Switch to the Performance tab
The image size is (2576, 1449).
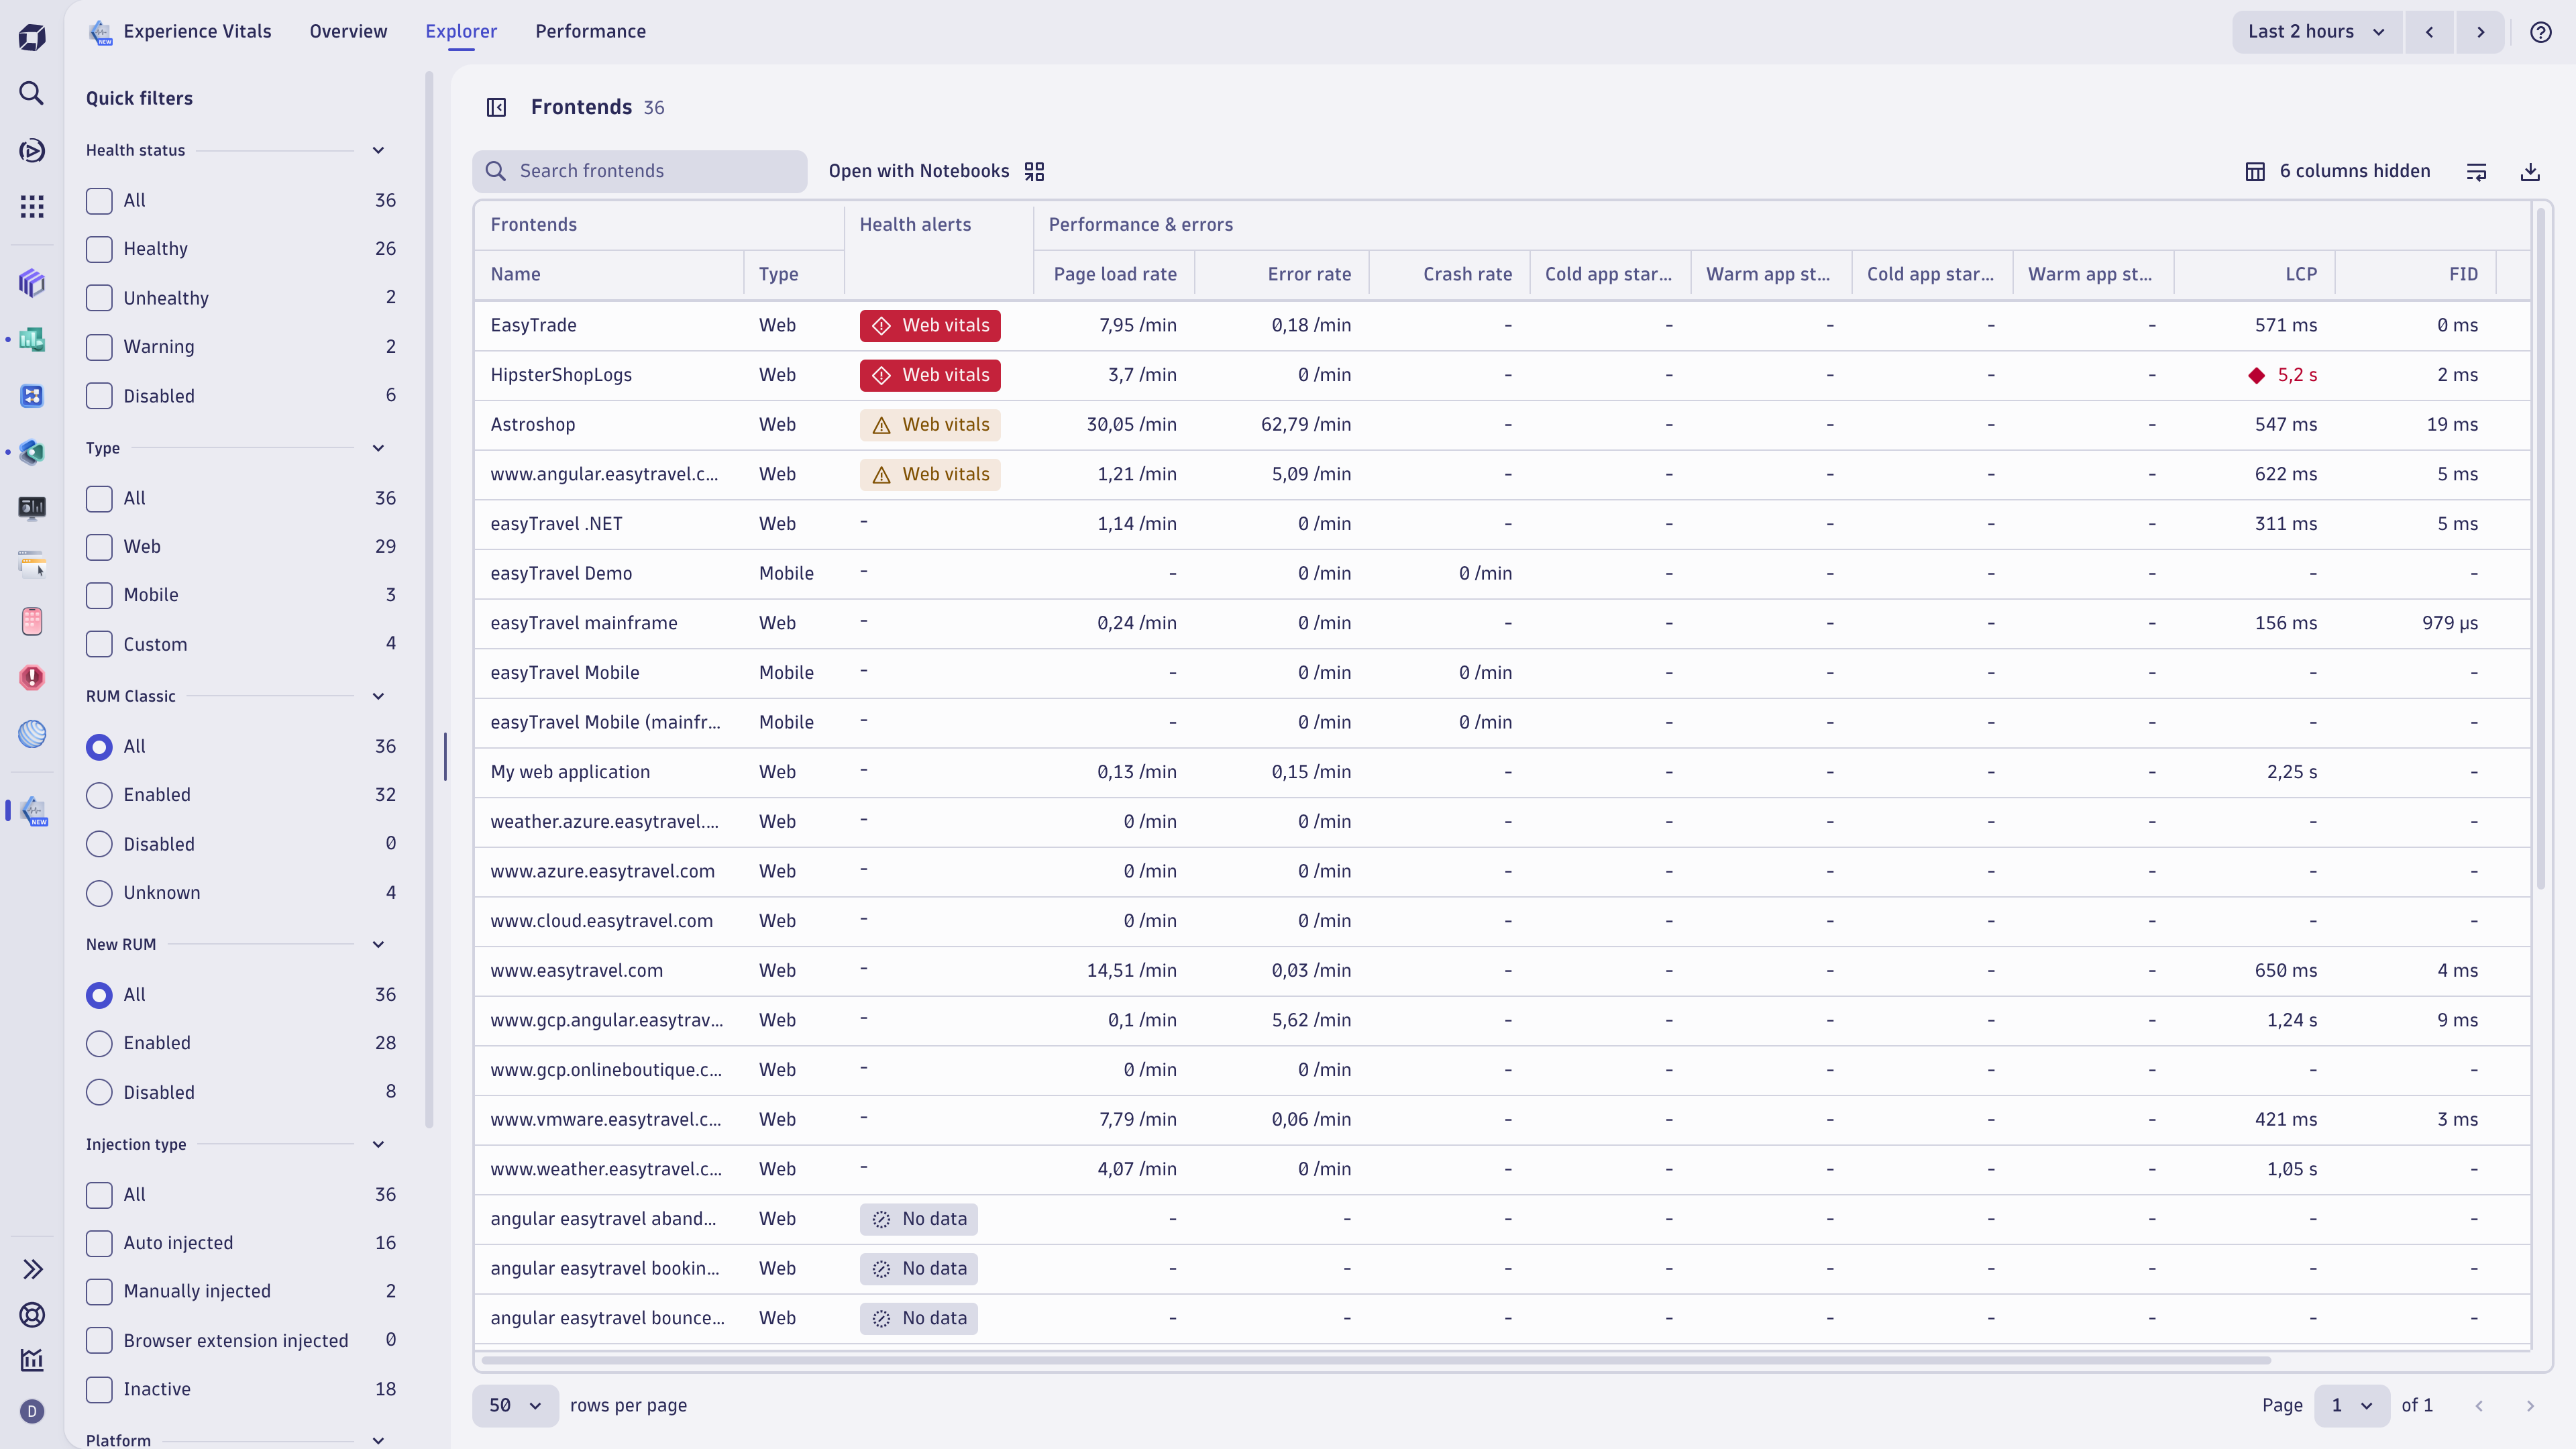[x=590, y=31]
